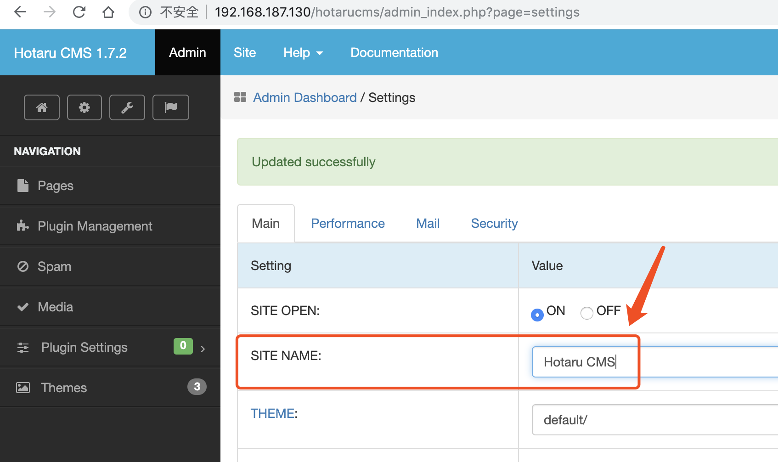Viewport: 778px width, 462px height.
Task: Click the Settings breadcrumb text
Action: coord(392,97)
